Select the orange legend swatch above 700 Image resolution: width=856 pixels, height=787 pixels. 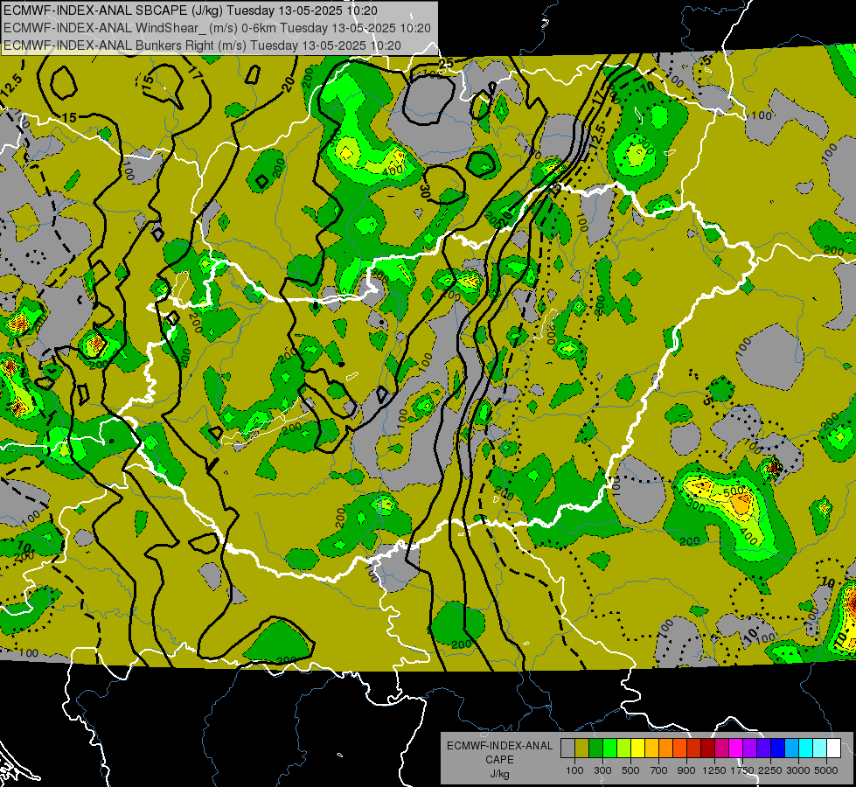[665, 748]
